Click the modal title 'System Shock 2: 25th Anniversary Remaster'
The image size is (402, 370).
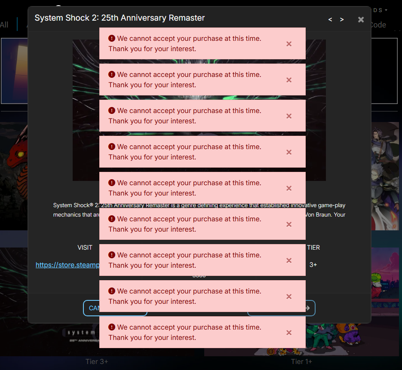120,18
